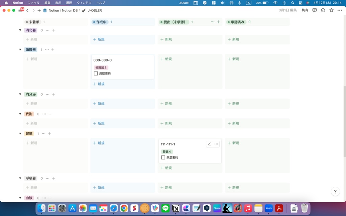Open Spotlight search in menu bar
This screenshot has height=216, width=346.
[293, 3]
